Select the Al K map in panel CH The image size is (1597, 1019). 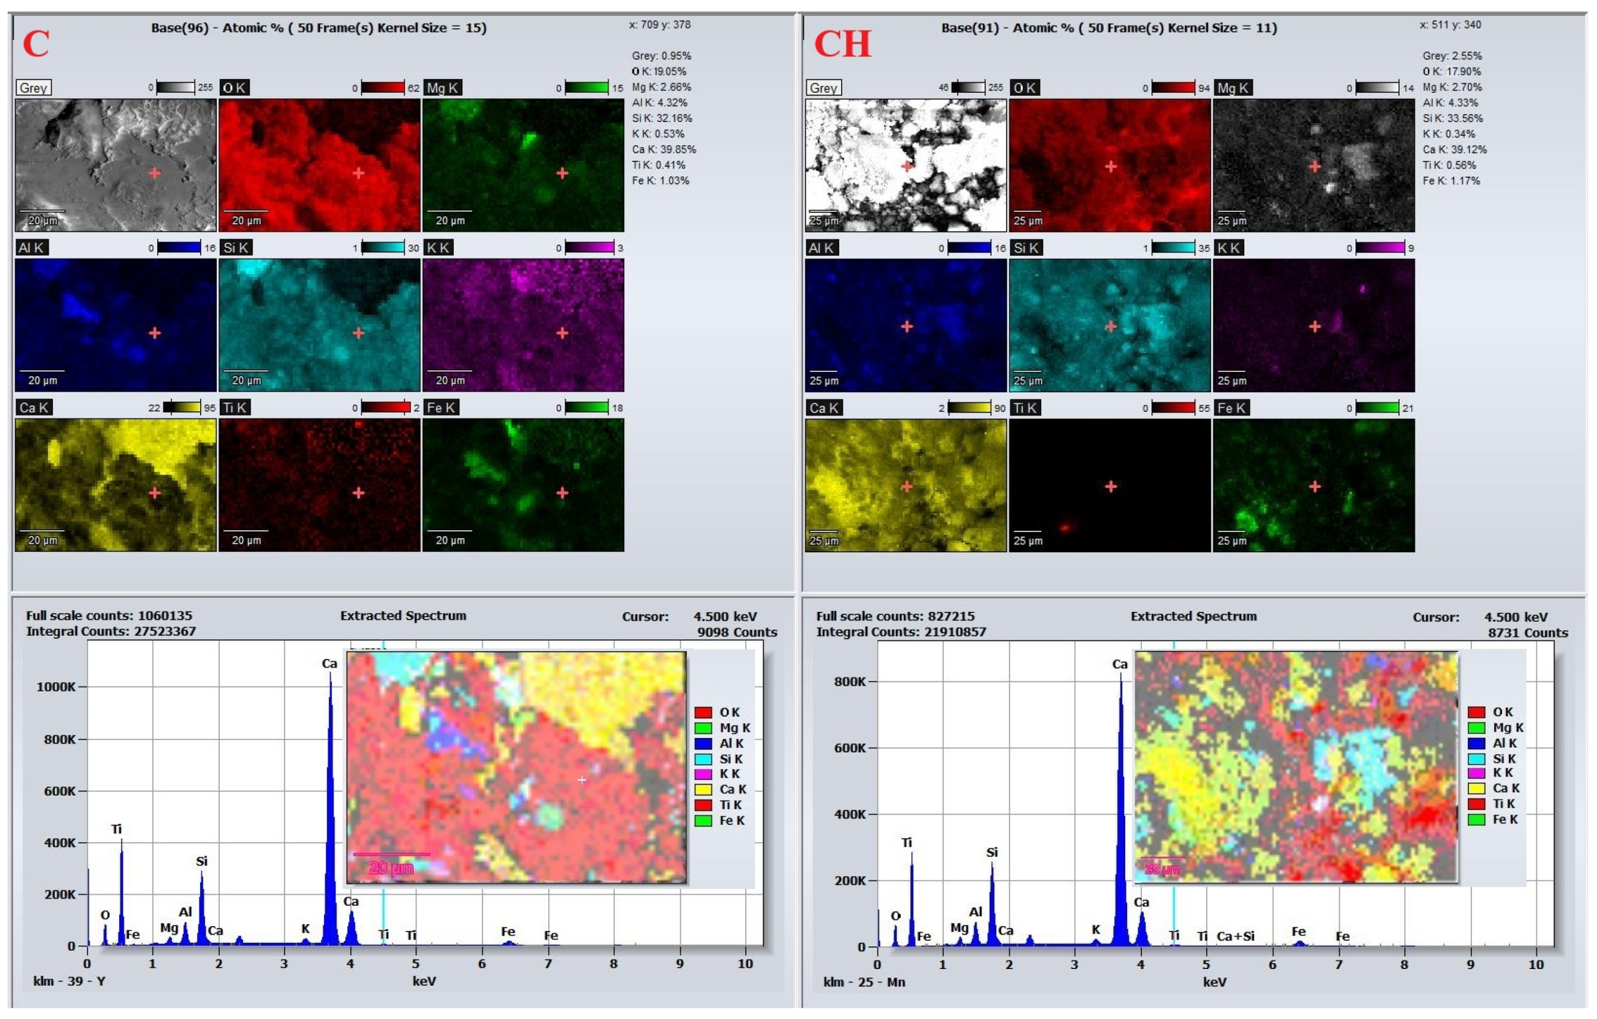(x=906, y=324)
